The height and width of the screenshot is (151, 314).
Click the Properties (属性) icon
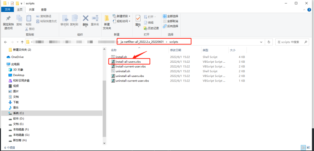pyautogui.click(x=138, y=18)
